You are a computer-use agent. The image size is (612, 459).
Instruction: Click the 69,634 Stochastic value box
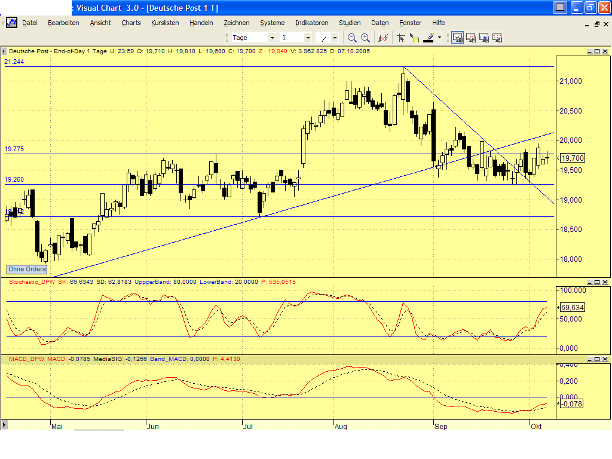573,306
